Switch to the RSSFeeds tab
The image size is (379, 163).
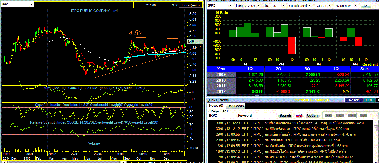tap(236, 106)
